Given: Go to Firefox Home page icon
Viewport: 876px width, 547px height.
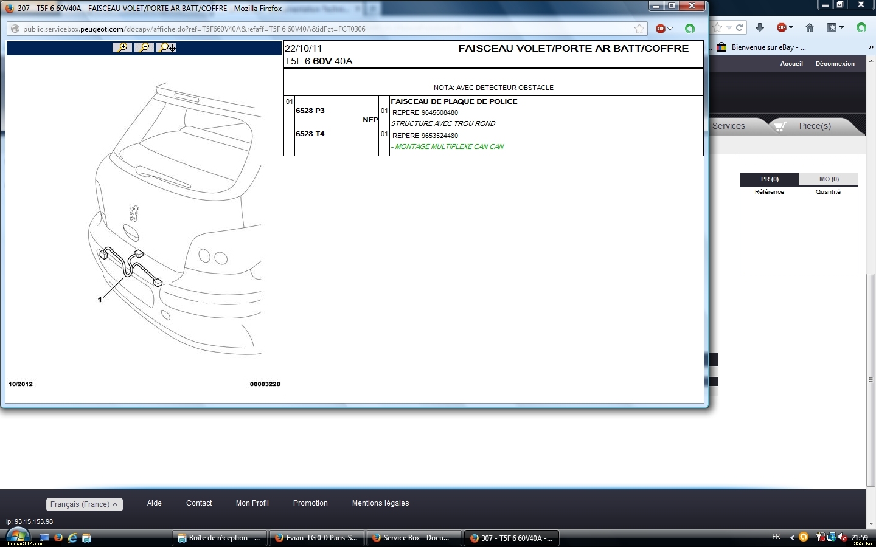Looking at the screenshot, I should [x=810, y=27].
